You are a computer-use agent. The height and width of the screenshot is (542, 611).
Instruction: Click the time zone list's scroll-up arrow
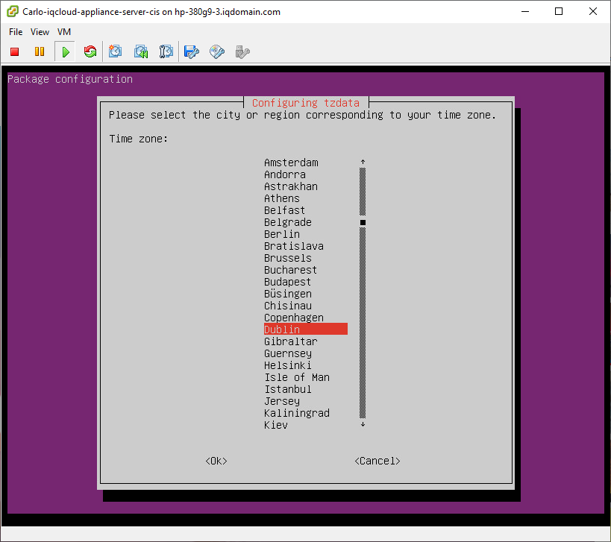coord(363,162)
